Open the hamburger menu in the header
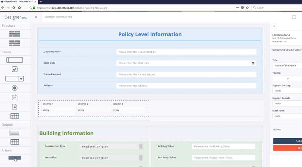Image resolution: width=302 pixels, height=167 pixels. [x=36, y=17]
